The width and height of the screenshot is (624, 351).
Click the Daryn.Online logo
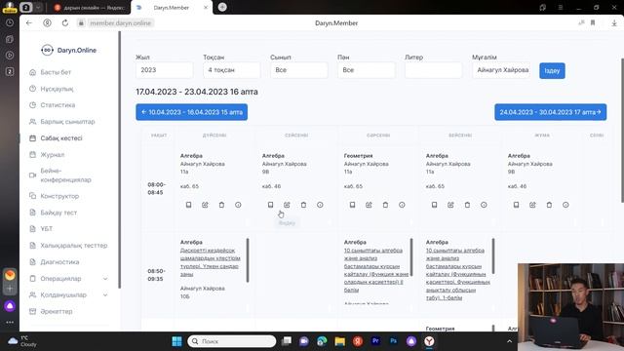(x=69, y=50)
